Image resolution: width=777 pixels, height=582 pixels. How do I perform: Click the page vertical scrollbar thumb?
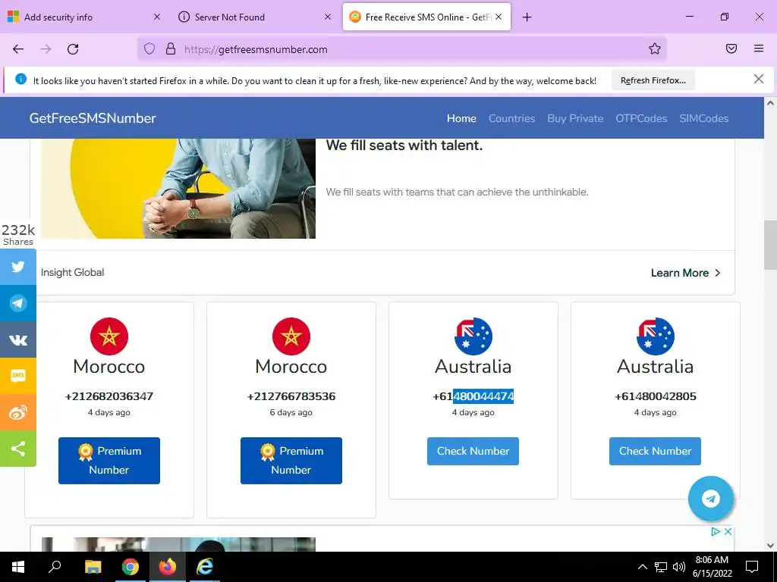click(770, 245)
